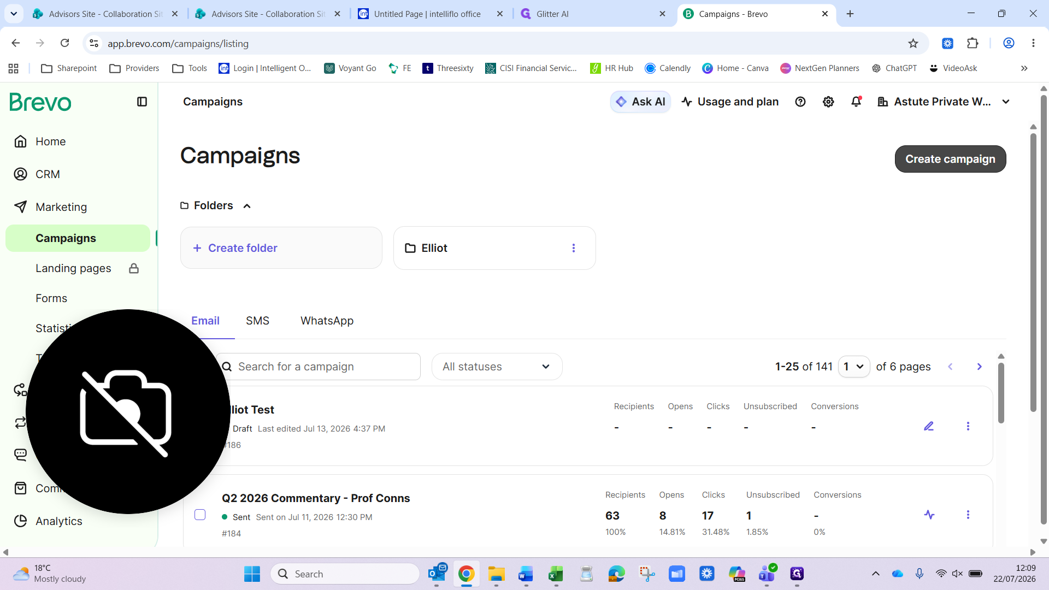
Task: Open a new browser tab
Action: coord(850,14)
